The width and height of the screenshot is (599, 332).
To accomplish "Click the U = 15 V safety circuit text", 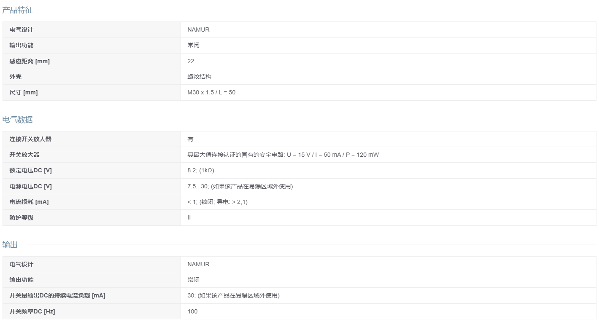I will tap(283, 155).
